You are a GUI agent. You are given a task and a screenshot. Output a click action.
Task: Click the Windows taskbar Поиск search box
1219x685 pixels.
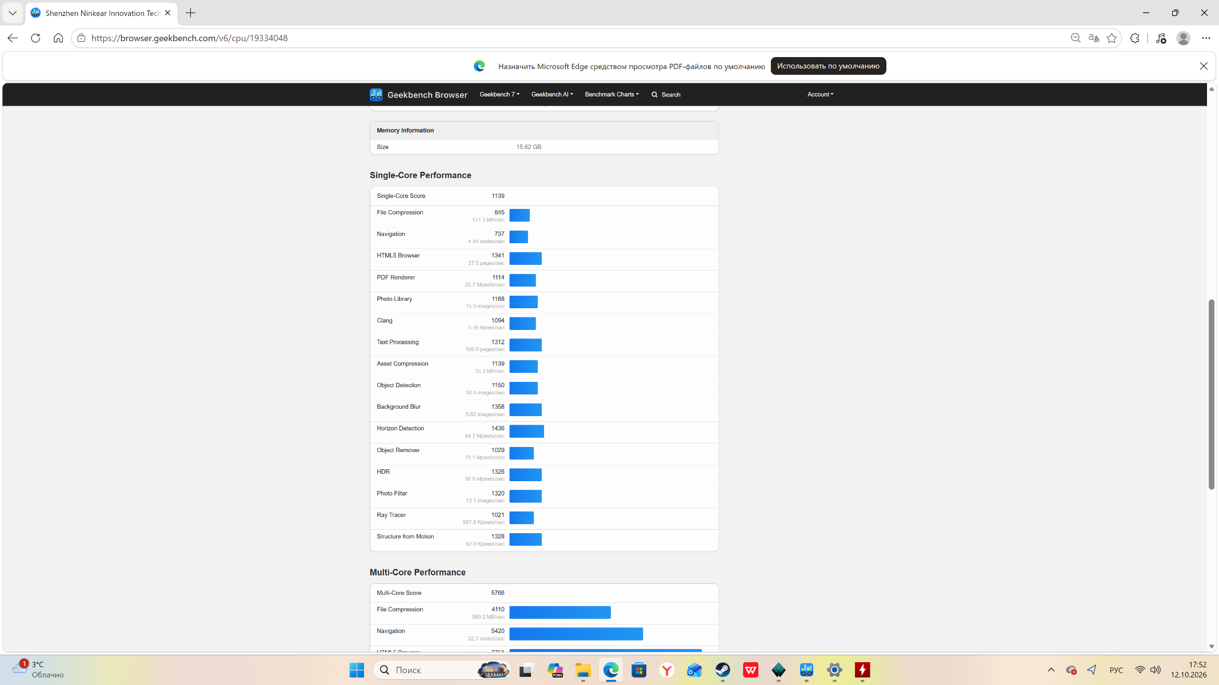(442, 670)
